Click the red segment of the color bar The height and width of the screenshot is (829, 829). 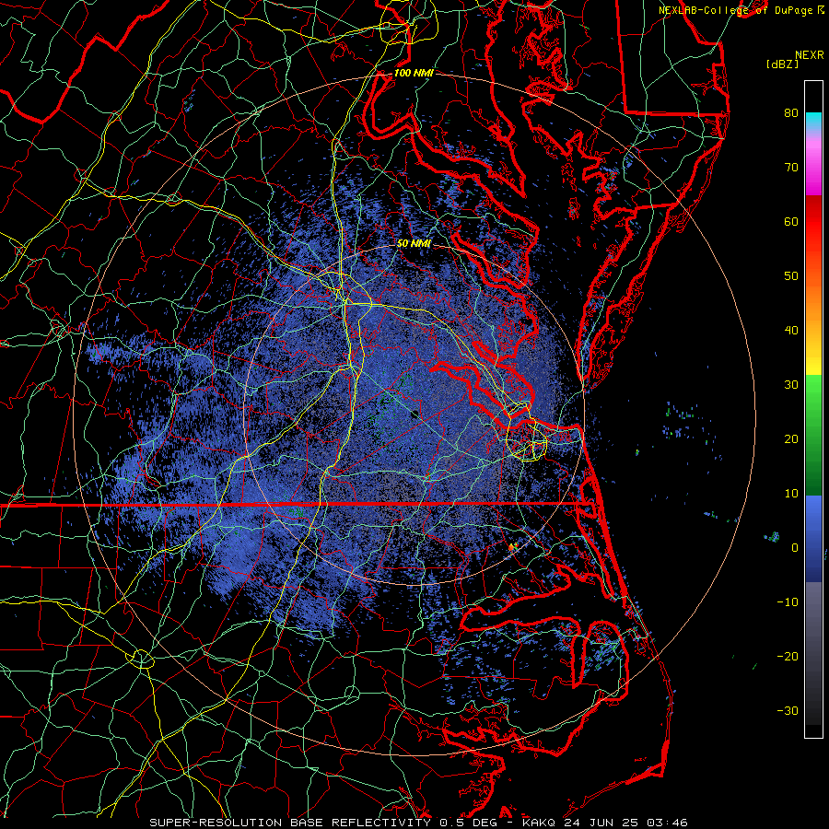[x=813, y=222]
